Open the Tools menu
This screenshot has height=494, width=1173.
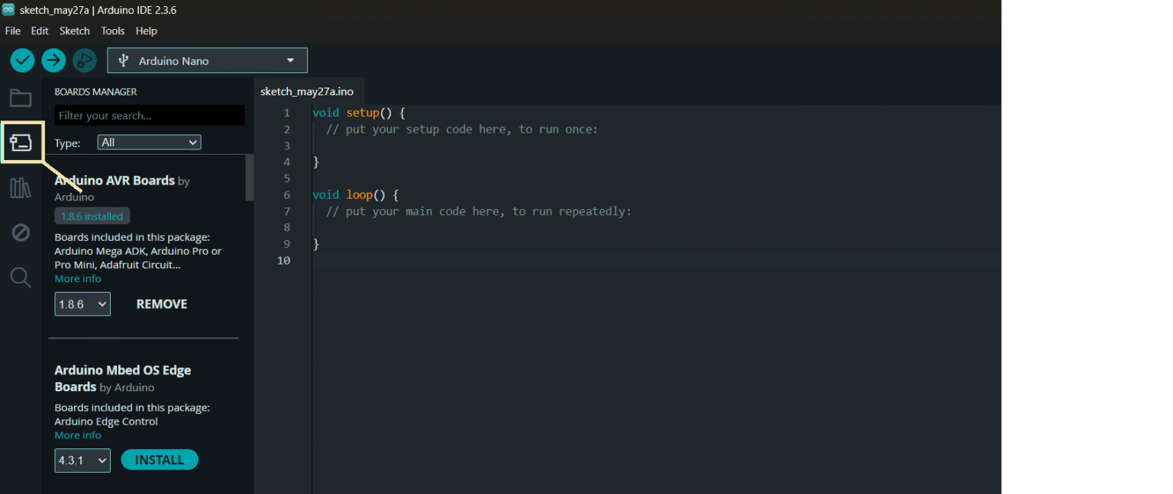[x=112, y=31]
